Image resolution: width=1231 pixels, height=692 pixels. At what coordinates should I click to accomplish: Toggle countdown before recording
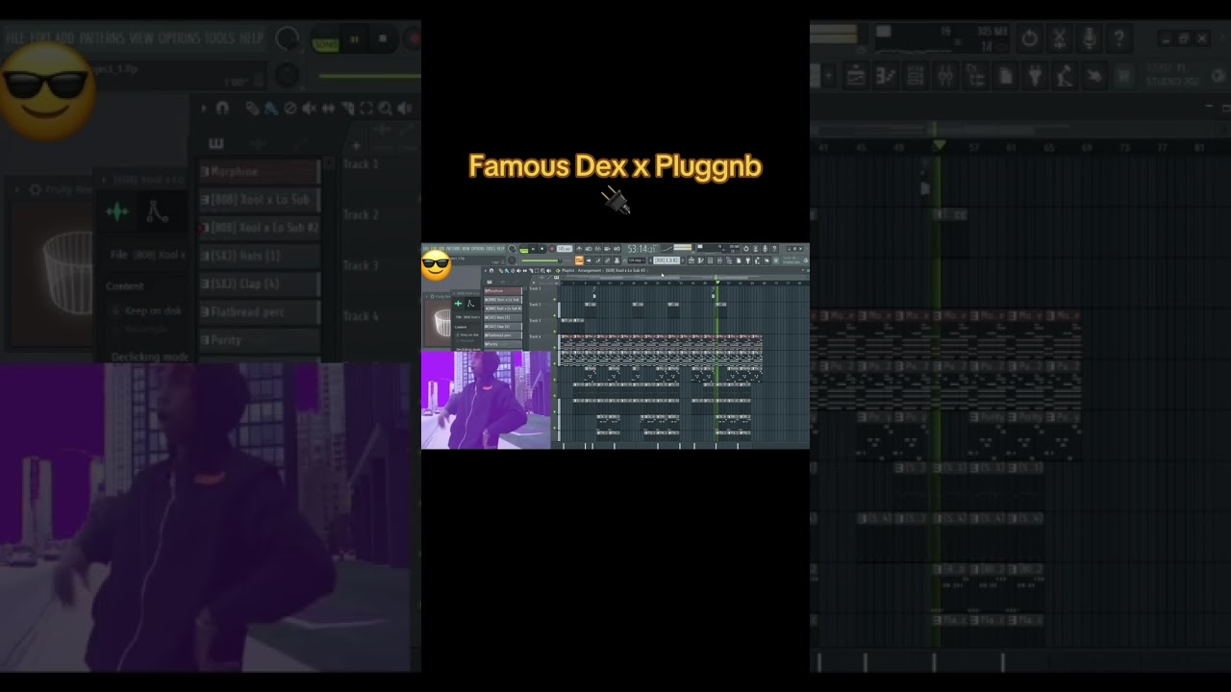pyautogui.click(x=597, y=249)
